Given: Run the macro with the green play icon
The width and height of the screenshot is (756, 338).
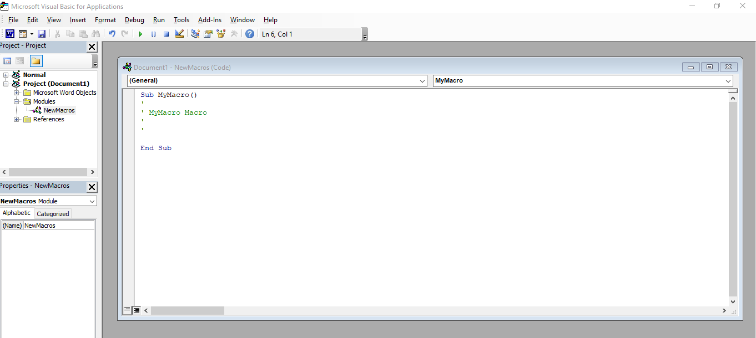Looking at the screenshot, I should (140, 34).
